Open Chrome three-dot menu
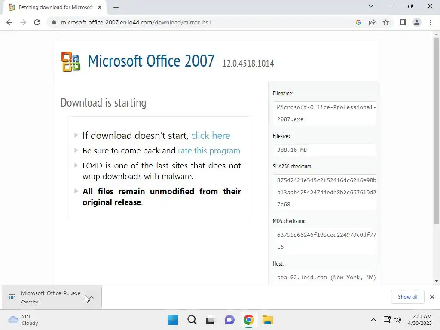Screen dimensions: 440x330 coord(431,22)
